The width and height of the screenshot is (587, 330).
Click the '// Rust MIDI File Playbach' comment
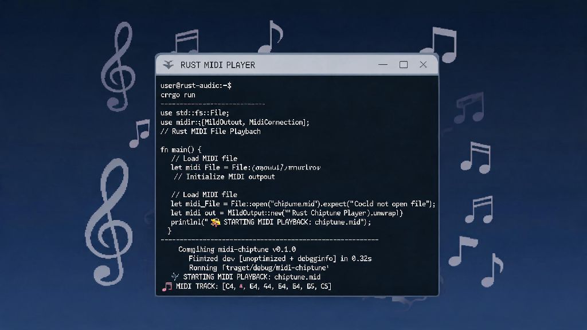click(x=210, y=131)
